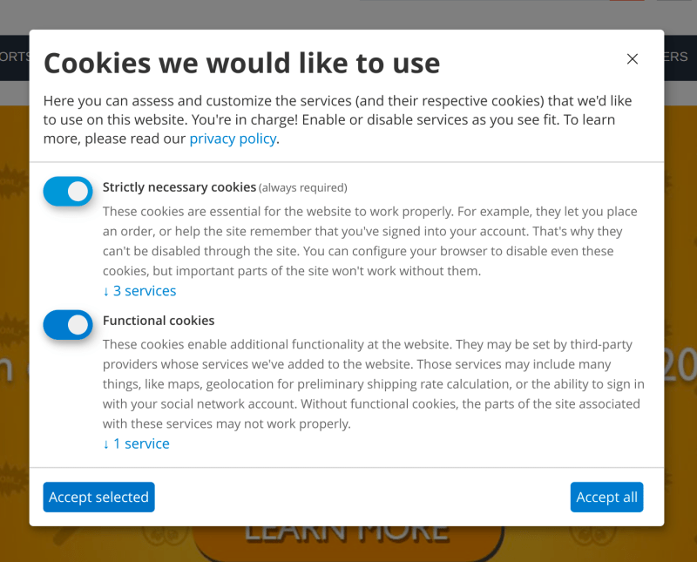The width and height of the screenshot is (697, 562).
Task: Open the privacy policy link
Action: click(233, 139)
